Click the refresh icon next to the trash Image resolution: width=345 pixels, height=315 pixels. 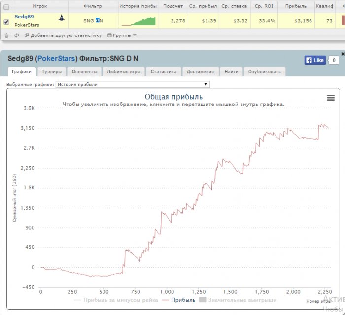point(17,35)
